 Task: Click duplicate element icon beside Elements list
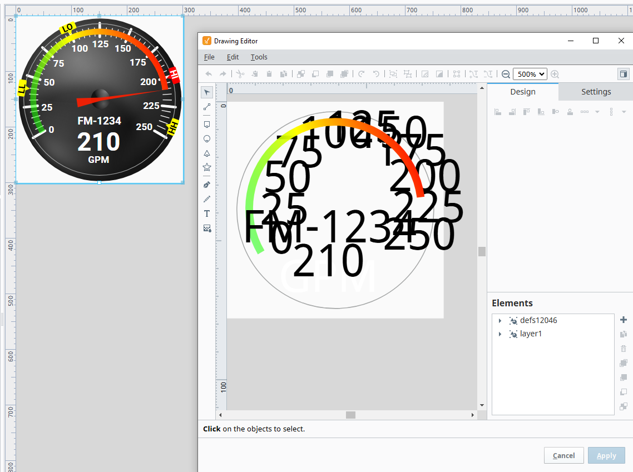624,334
